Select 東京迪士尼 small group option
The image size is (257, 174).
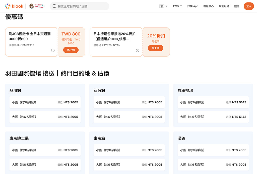point(45,150)
